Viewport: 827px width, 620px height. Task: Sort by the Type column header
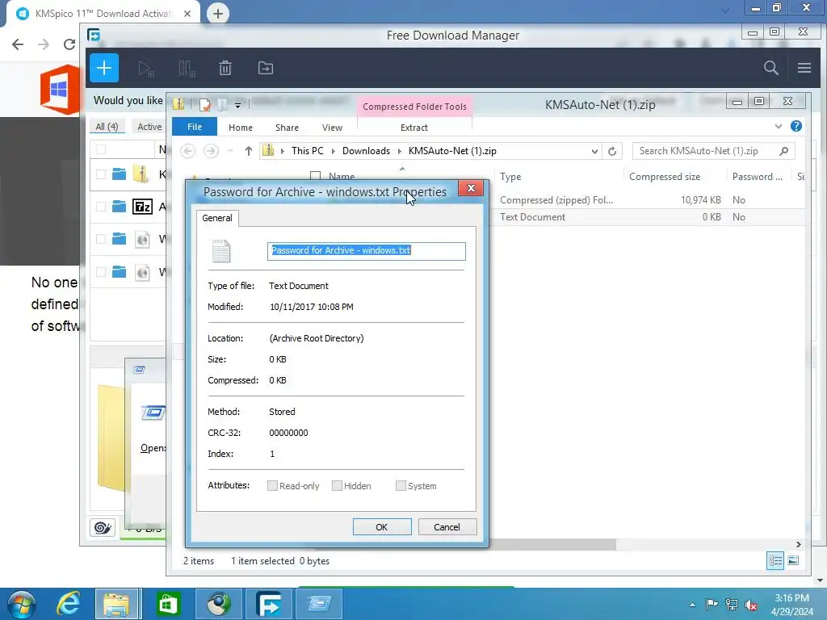click(558, 177)
